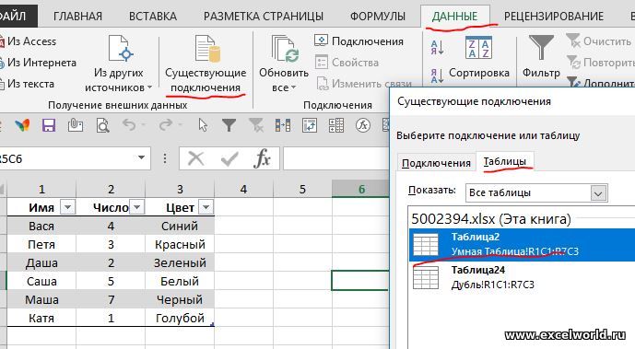Click the clear filter funnel icon in quick toolbar
635x349 pixels.
point(256,125)
